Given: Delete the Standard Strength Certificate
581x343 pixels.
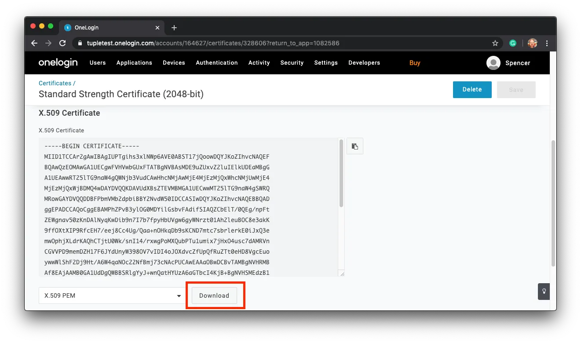Looking at the screenshot, I should click(x=472, y=89).
